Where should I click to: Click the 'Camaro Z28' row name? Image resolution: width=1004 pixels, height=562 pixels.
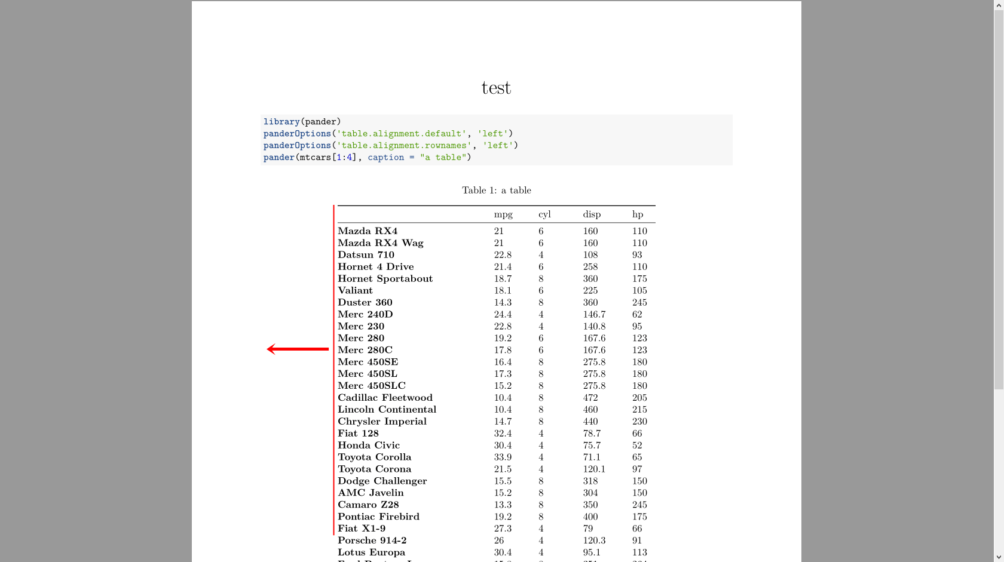pos(368,505)
